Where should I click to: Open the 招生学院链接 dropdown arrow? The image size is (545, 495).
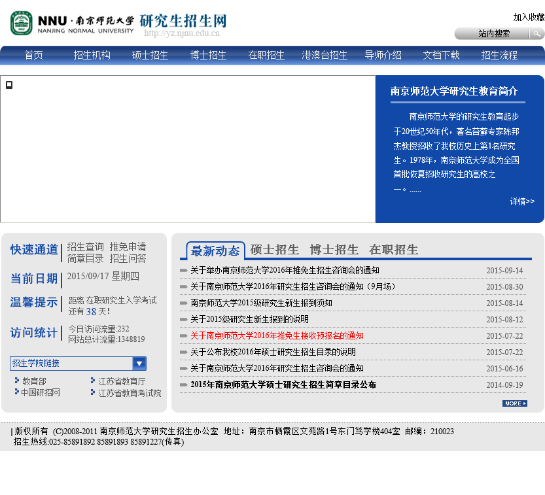pos(139,364)
